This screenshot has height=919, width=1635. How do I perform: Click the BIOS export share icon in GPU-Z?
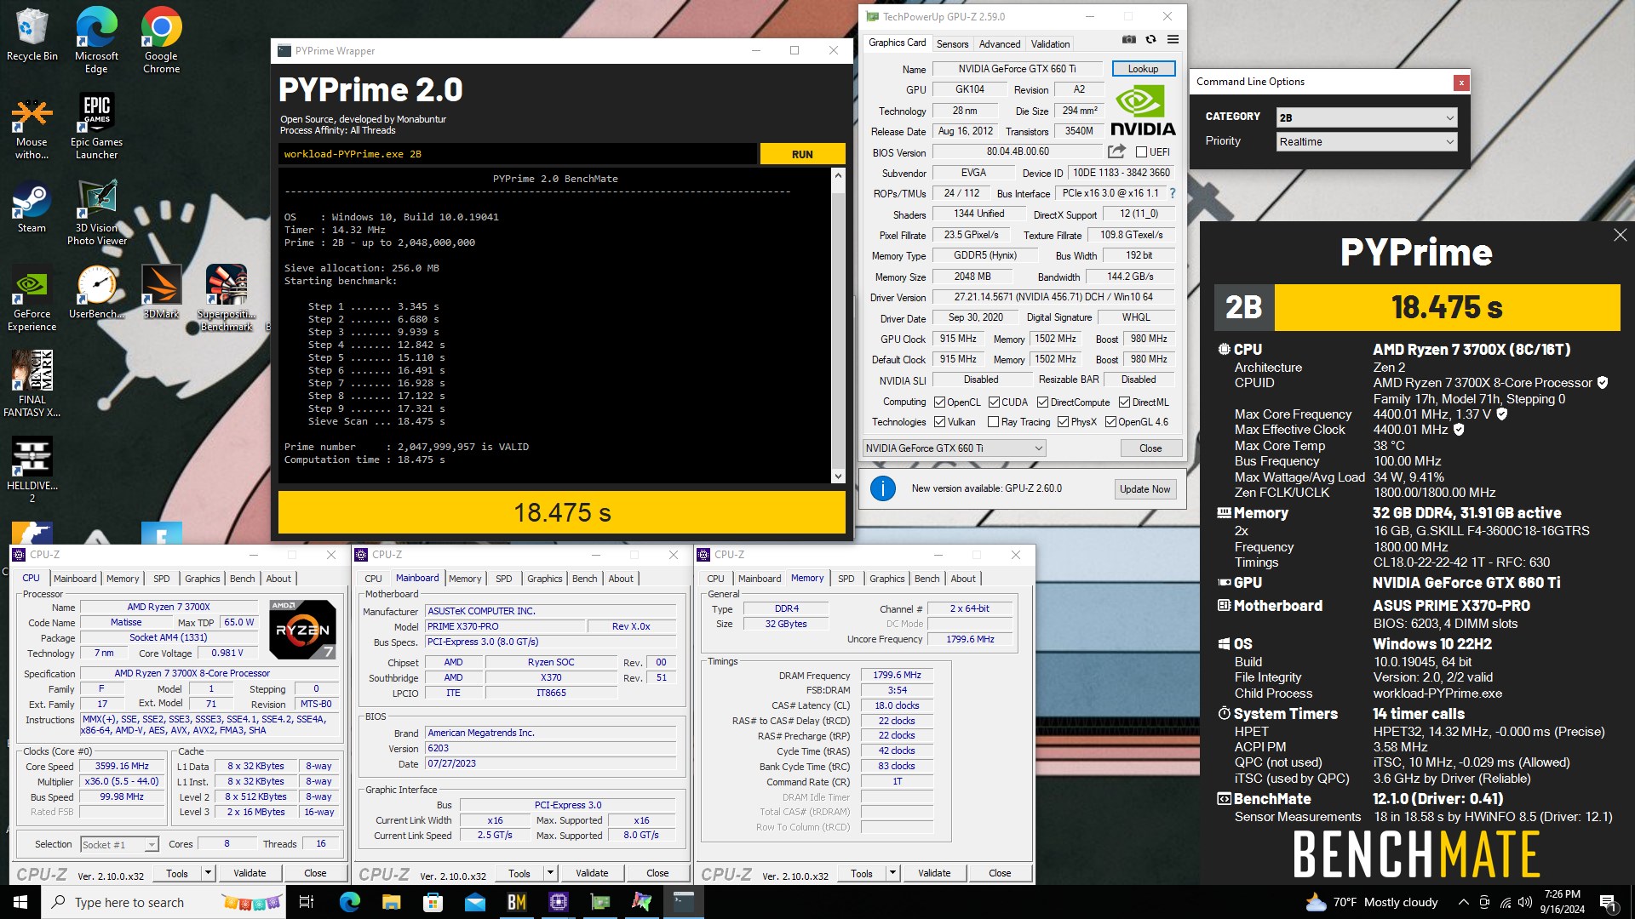[x=1116, y=151]
